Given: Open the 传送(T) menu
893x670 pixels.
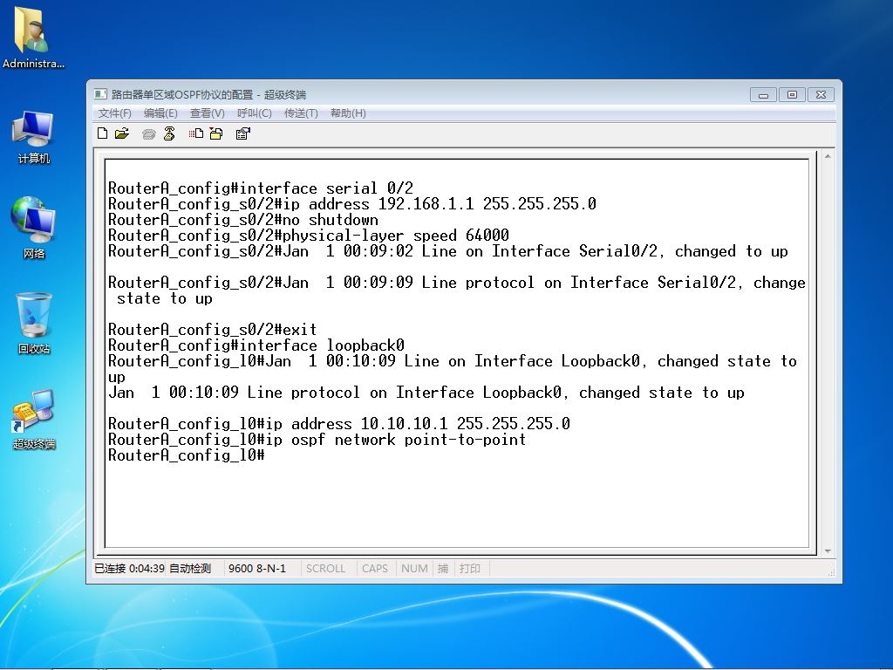Looking at the screenshot, I should tap(301, 113).
